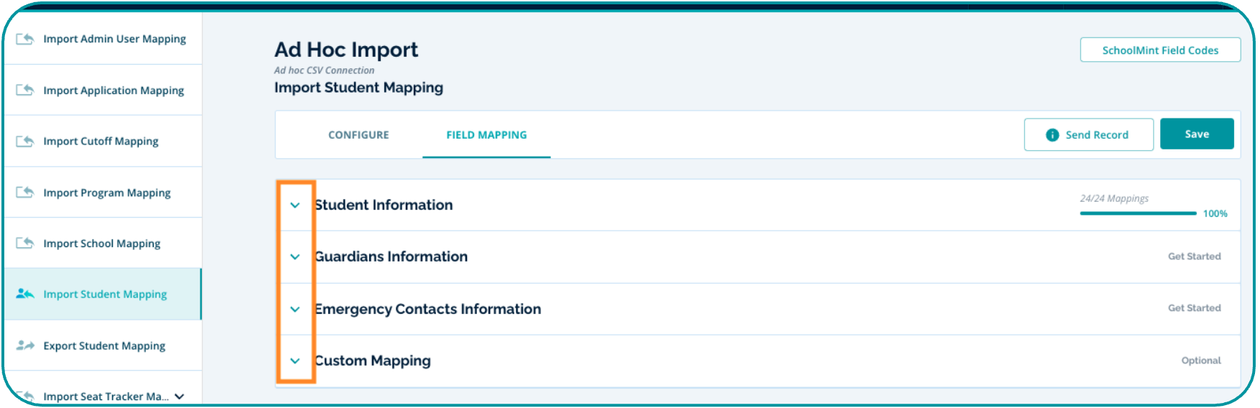Expand the Custom Mapping chevron
The height and width of the screenshot is (408, 1260).
pos(295,361)
